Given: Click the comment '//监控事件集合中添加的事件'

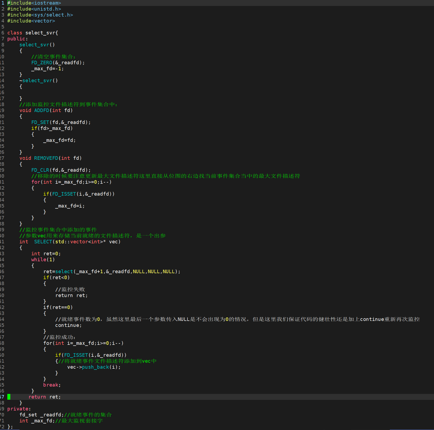Looking at the screenshot, I should coord(58,230).
